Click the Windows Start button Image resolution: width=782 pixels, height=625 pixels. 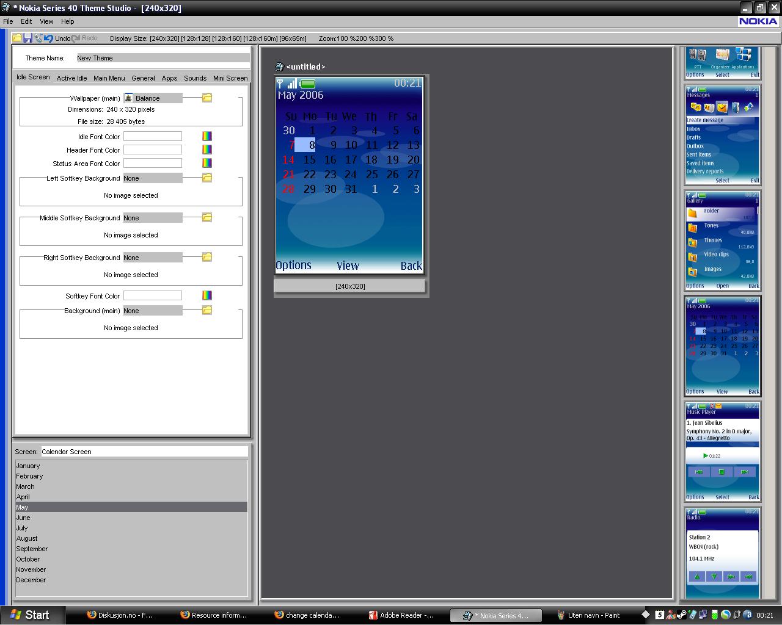pos(29,615)
